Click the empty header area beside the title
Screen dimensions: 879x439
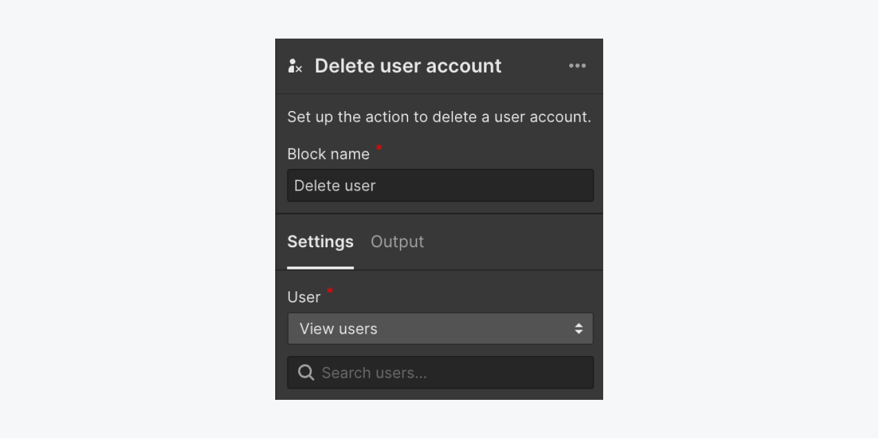(534, 66)
